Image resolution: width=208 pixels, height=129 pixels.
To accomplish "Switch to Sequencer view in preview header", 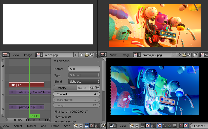I will click(x=143, y=126).
